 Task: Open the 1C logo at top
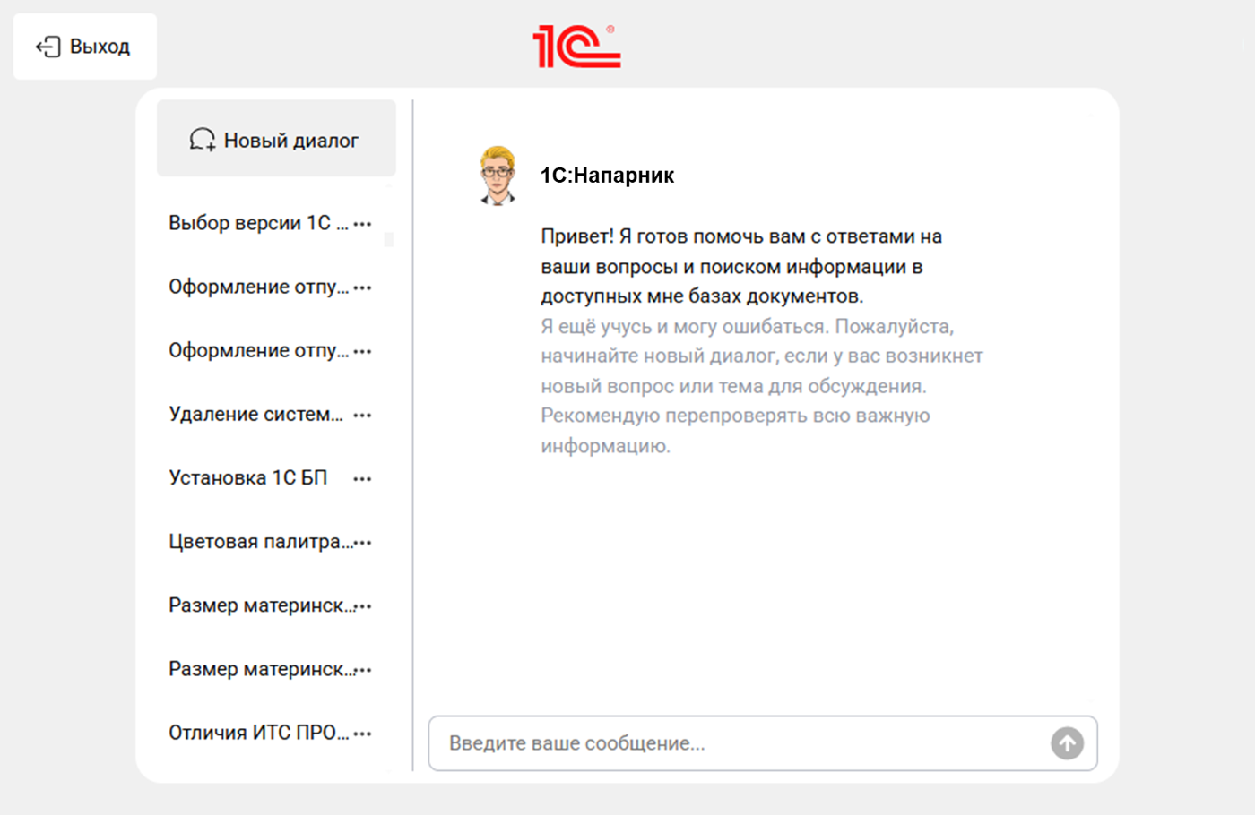[576, 46]
